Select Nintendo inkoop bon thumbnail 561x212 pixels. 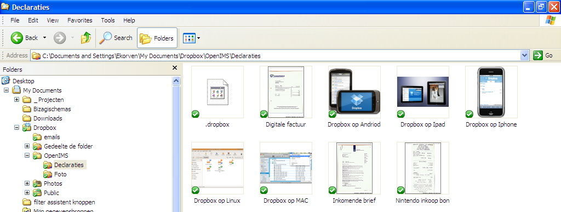(422, 168)
